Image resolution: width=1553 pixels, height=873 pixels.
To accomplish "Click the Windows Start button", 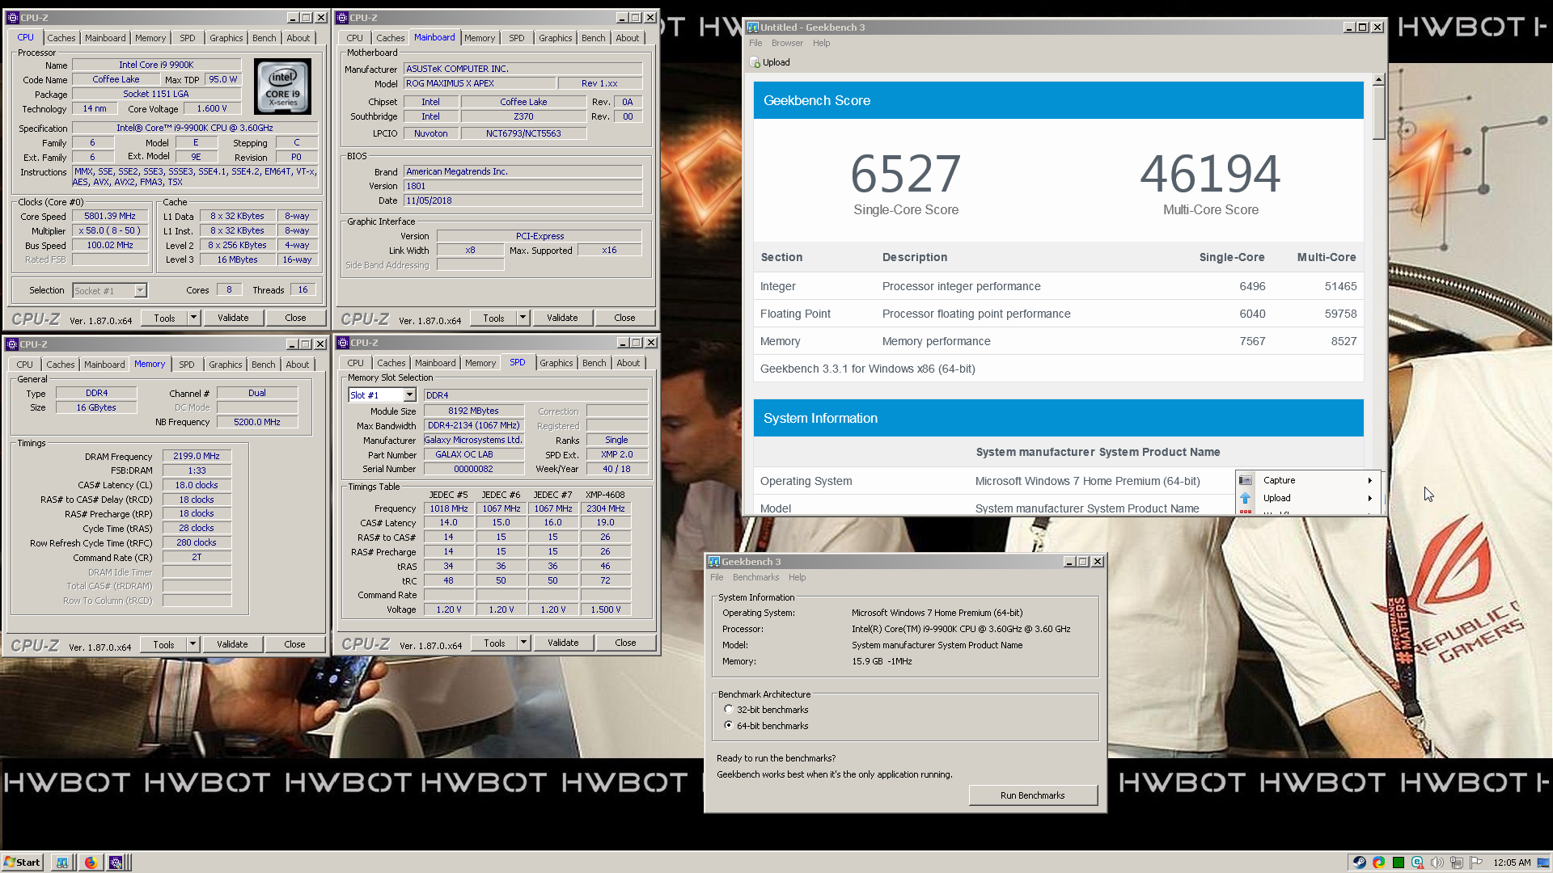I will click(22, 862).
